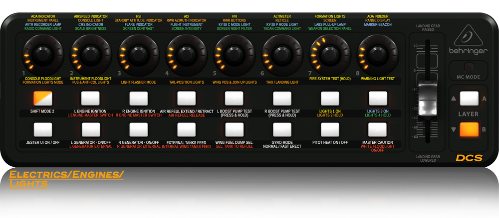Click the Landing Gear Raised label
This screenshot has width=499, height=218.
(428, 28)
